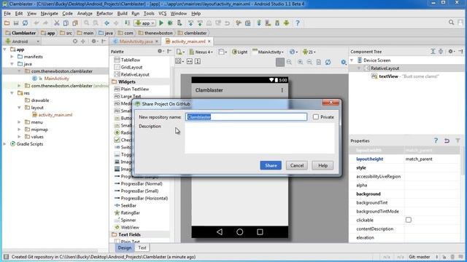Click the Share button

tap(271, 165)
